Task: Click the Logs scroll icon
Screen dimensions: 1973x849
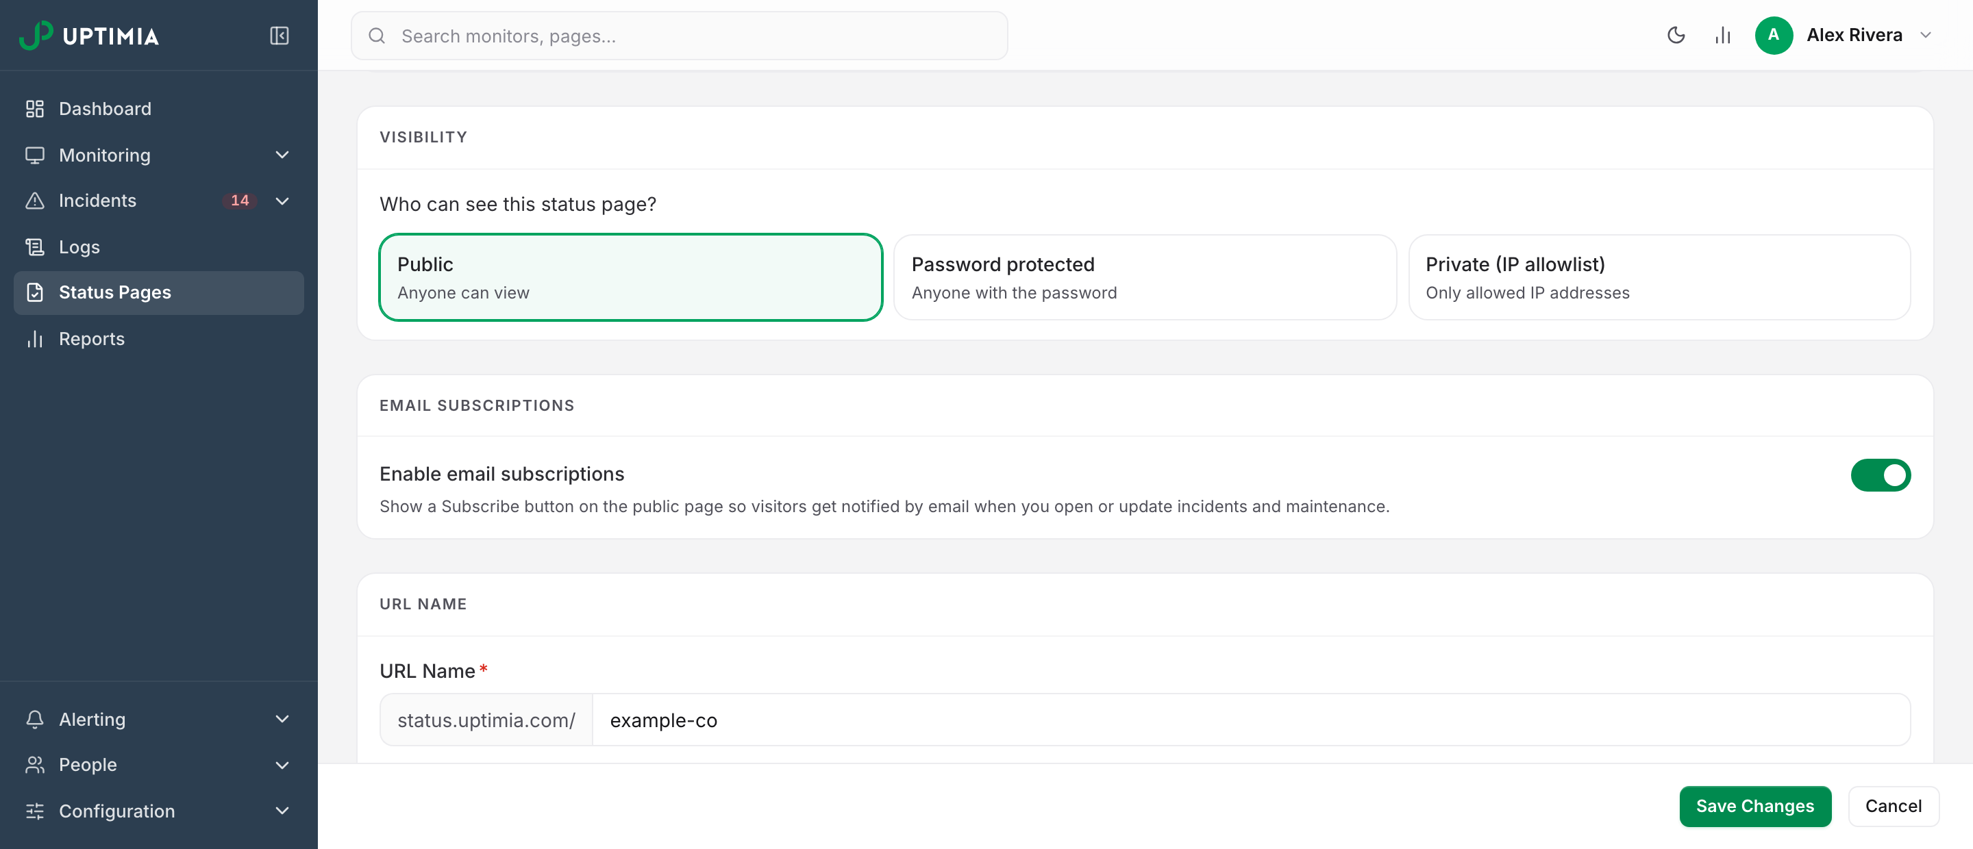Action: click(x=35, y=246)
